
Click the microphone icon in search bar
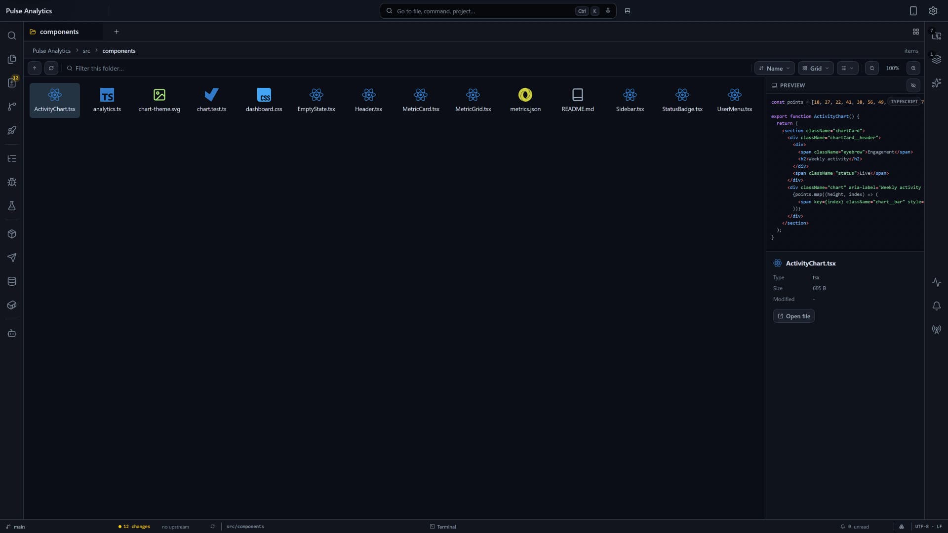pos(608,11)
